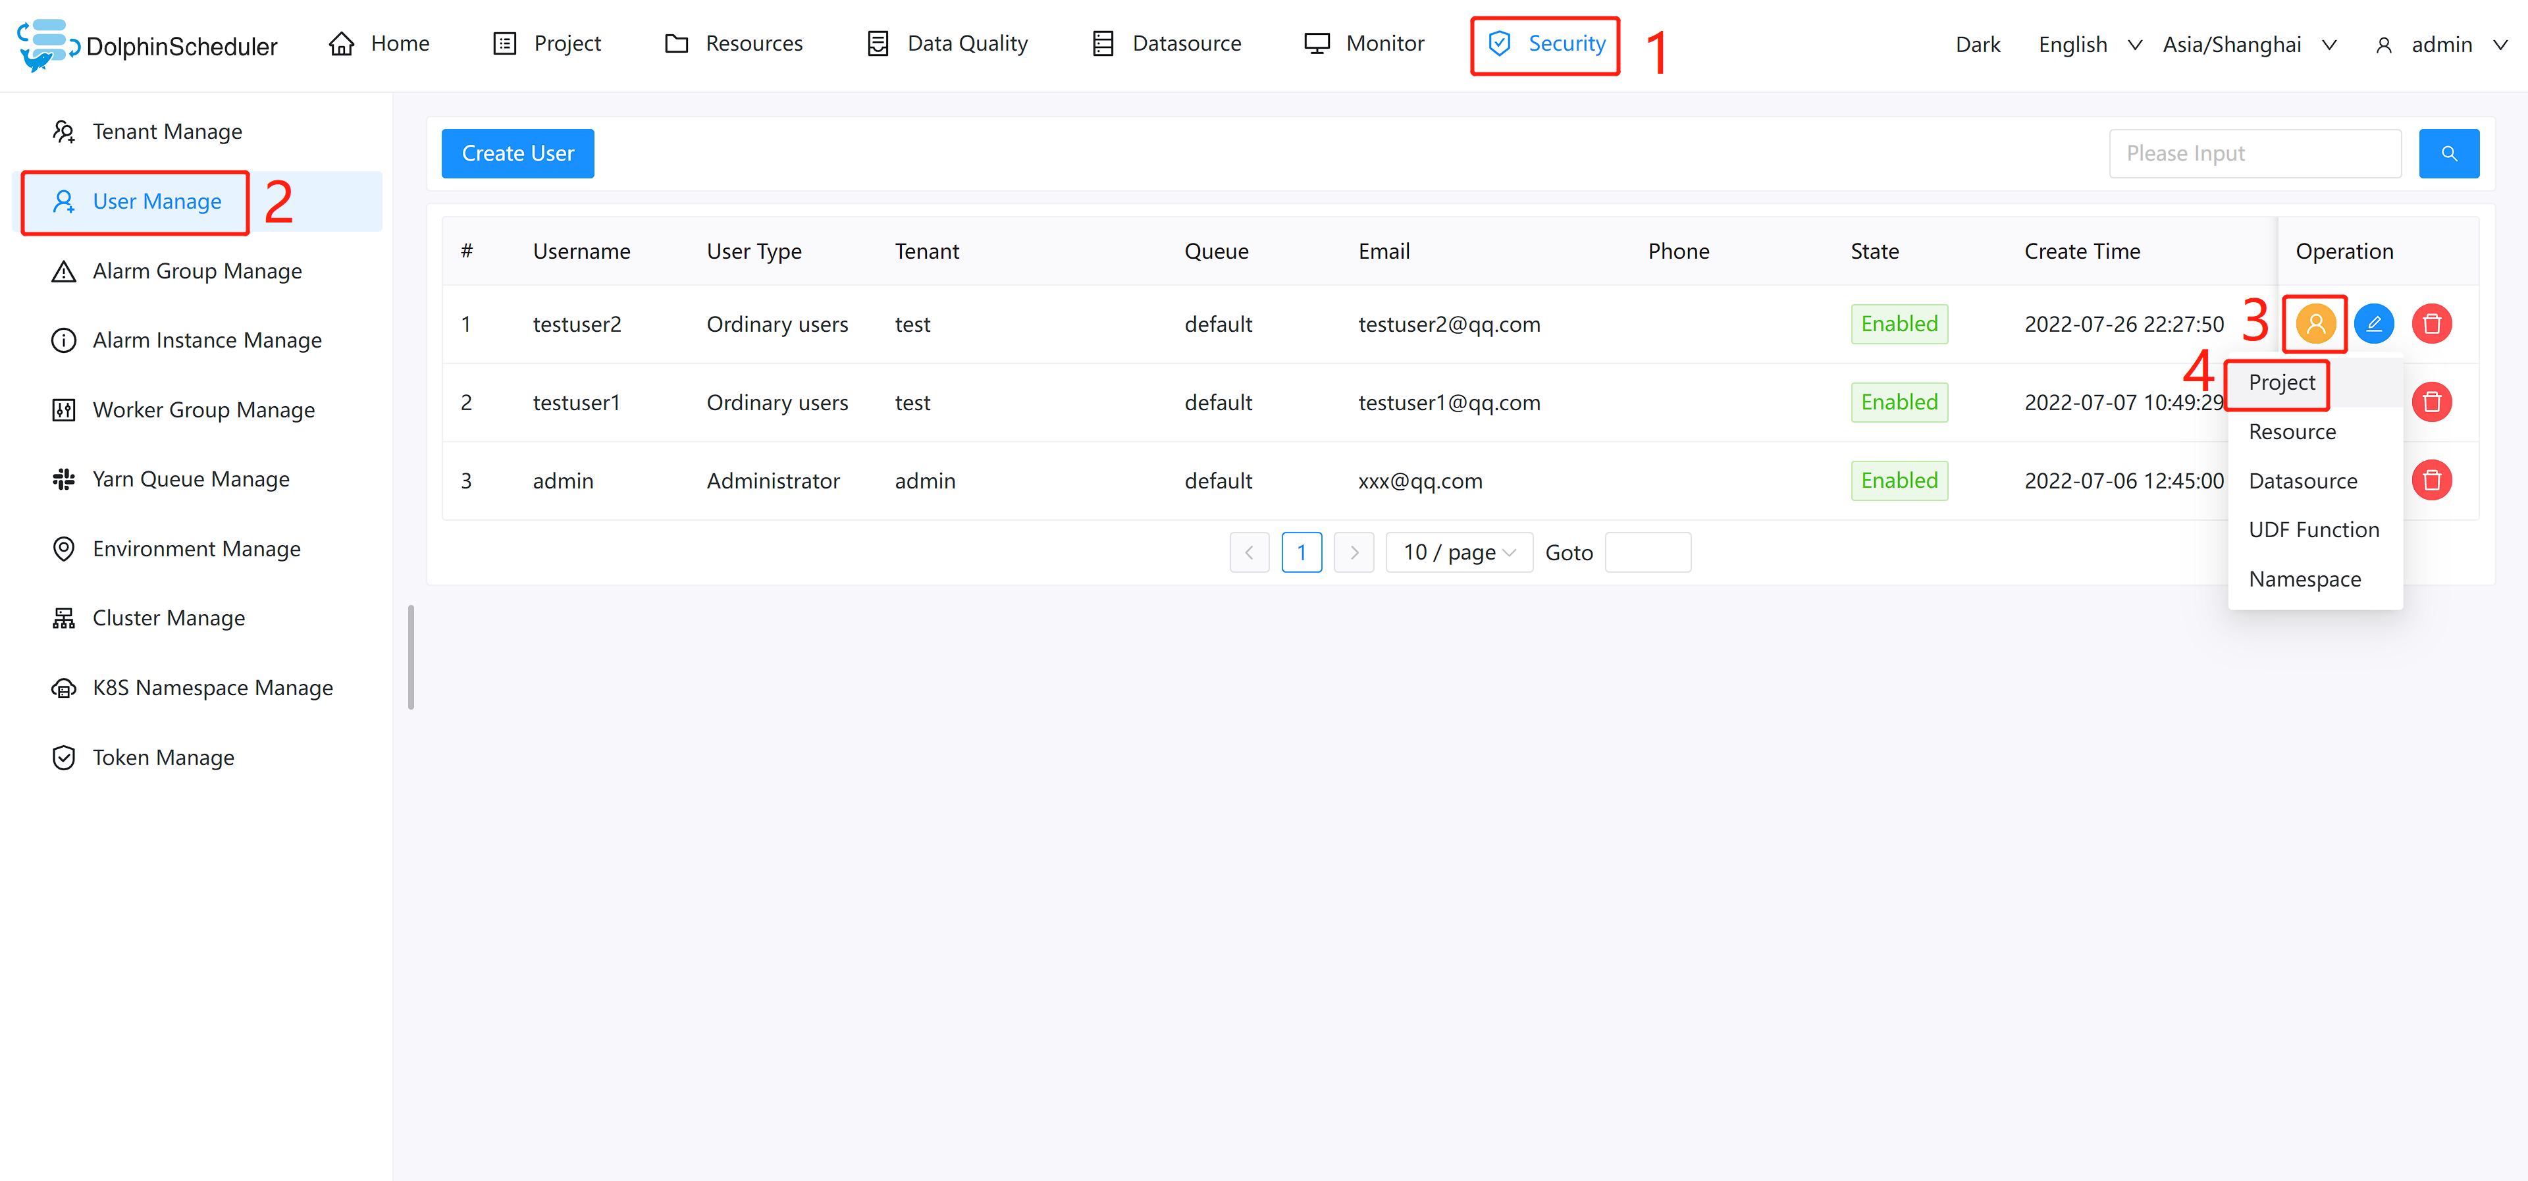Viewport: 2528px width, 1181px height.
Task: Choose UDF Function in the authorize menu
Action: coord(2313,530)
